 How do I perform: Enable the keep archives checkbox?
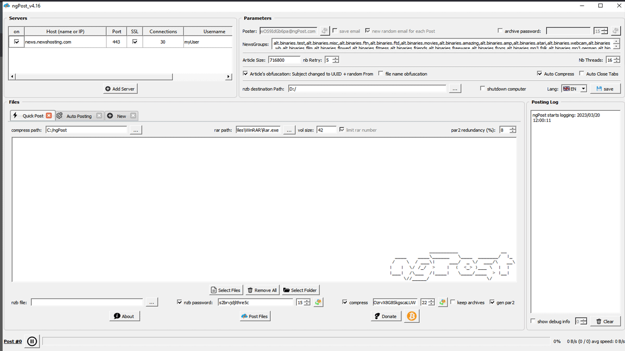click(x=453, y=302)
